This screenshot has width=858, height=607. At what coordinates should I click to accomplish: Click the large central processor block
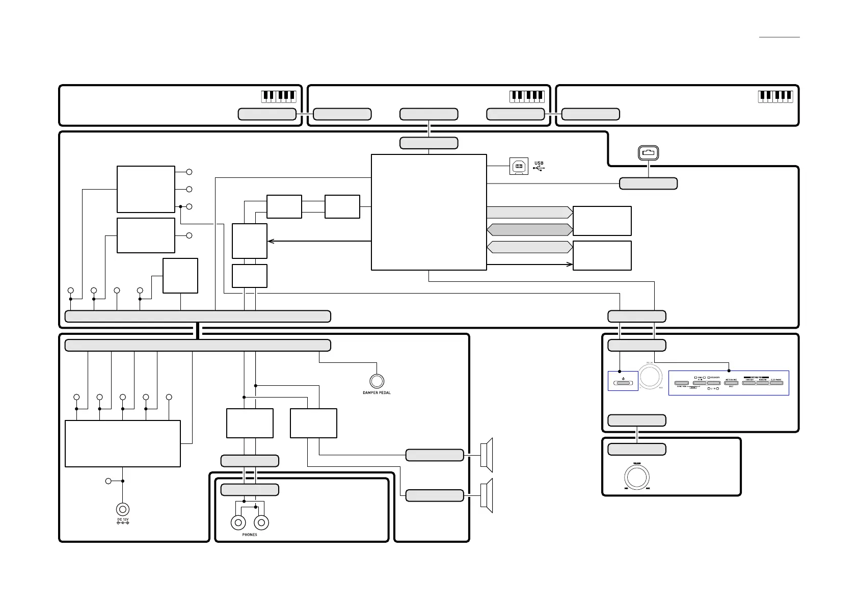[x=429, y=212]
